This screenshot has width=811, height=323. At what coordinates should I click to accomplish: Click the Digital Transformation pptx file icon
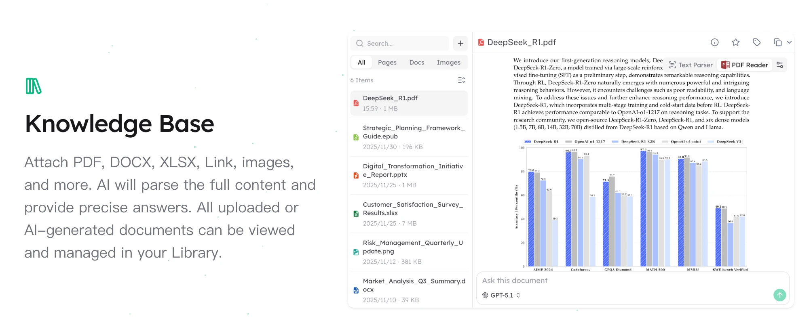356,176
